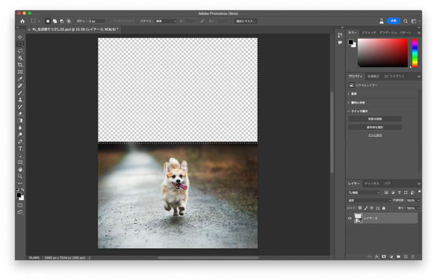Enable Subtract from Selection mode
Screen dimensions: 437x280
(x=62, y=21)
